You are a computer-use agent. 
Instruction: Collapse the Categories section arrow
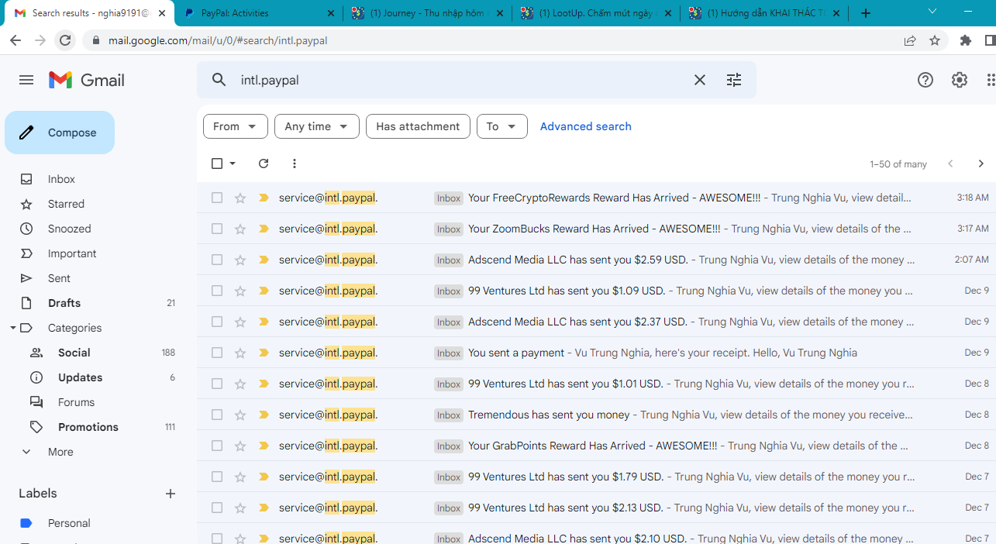(x=13, y=328)
